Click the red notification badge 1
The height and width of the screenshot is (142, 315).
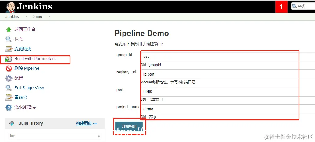click(x=281, y=7)
